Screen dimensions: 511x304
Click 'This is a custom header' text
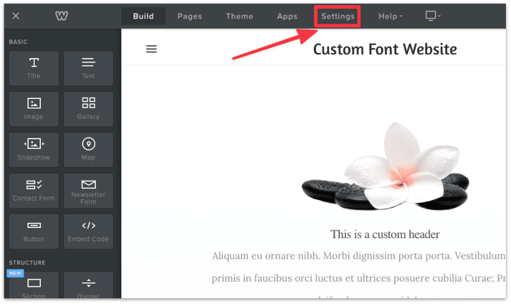(x=385, y=234)
